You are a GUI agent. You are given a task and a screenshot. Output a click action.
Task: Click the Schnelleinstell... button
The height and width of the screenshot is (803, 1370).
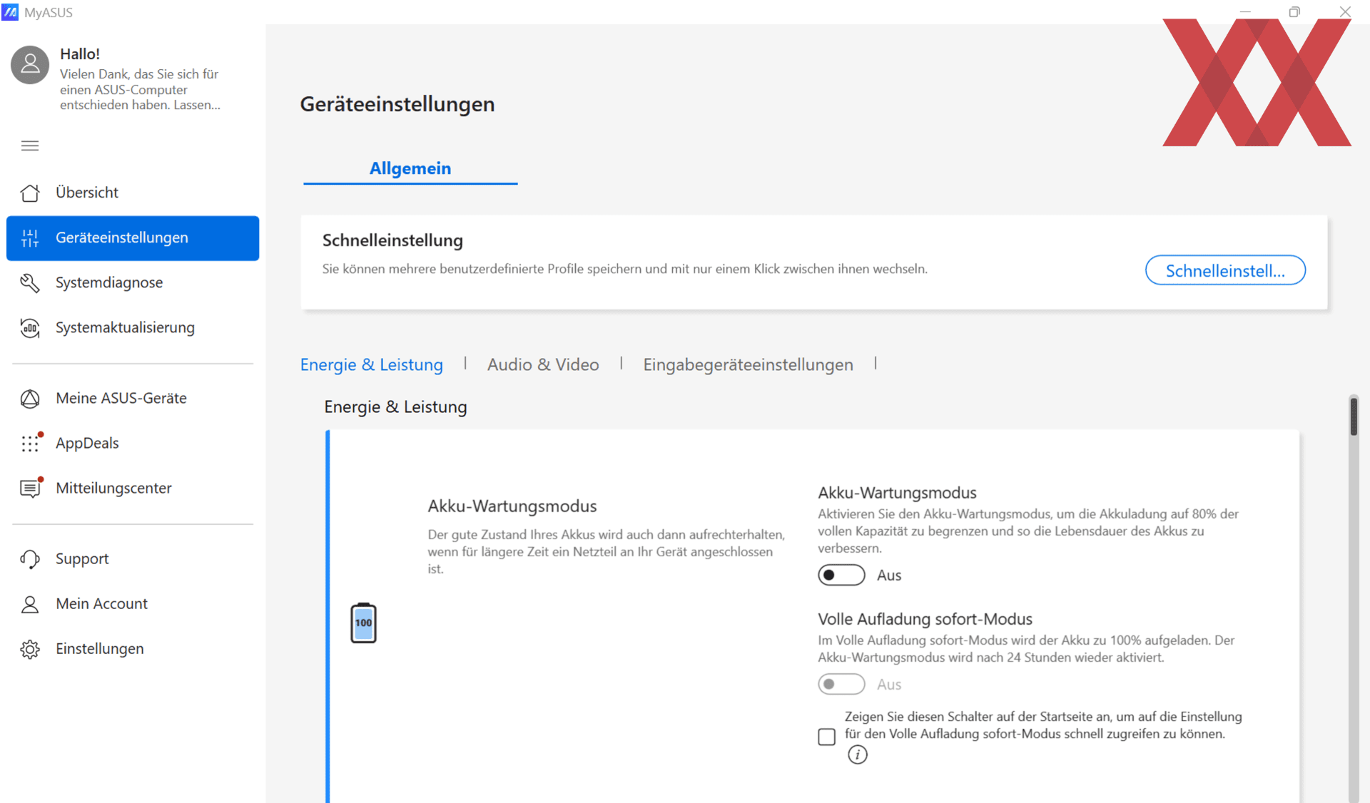tap(1225, 270)
